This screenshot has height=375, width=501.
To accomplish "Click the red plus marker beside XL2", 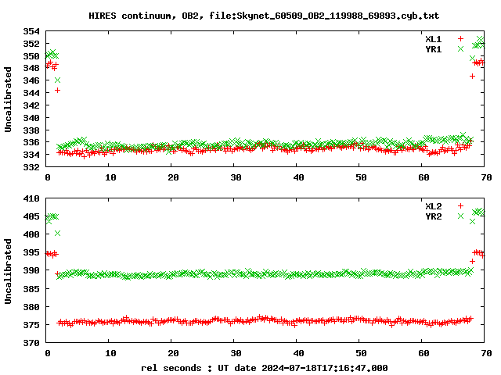I will click(460, 205).
